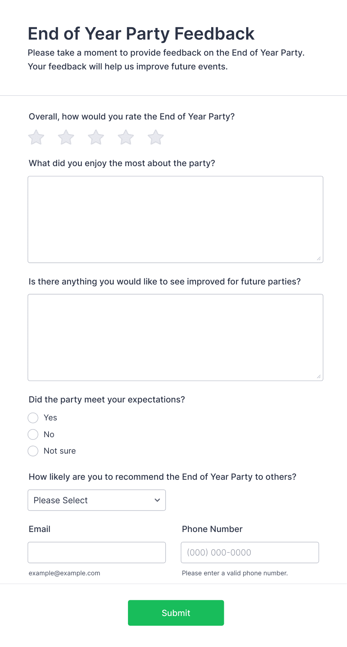Click the End of Year Party Feedback heading
The image size is (347, 647).
point(141,34)
